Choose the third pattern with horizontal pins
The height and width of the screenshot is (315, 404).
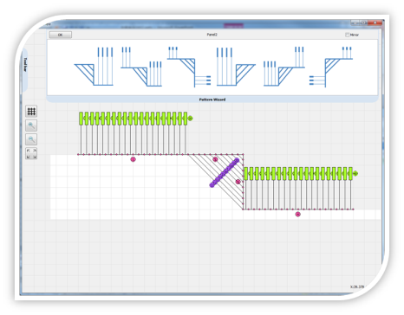(189, 67)
